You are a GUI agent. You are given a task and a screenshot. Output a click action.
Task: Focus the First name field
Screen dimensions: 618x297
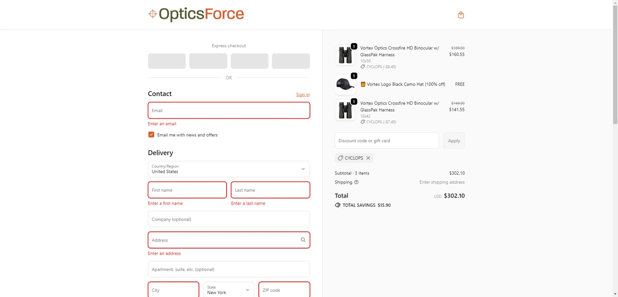click(187, 190)
